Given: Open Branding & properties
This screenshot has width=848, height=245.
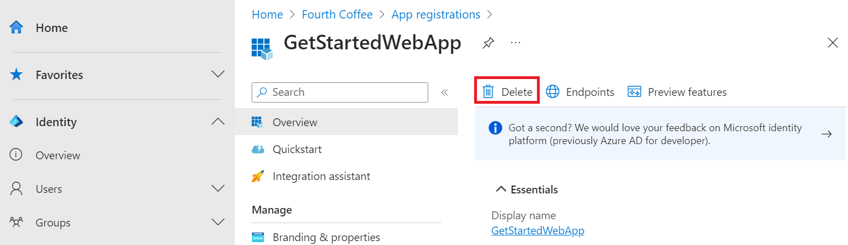Looking at the screenshot, I should 326,237.
